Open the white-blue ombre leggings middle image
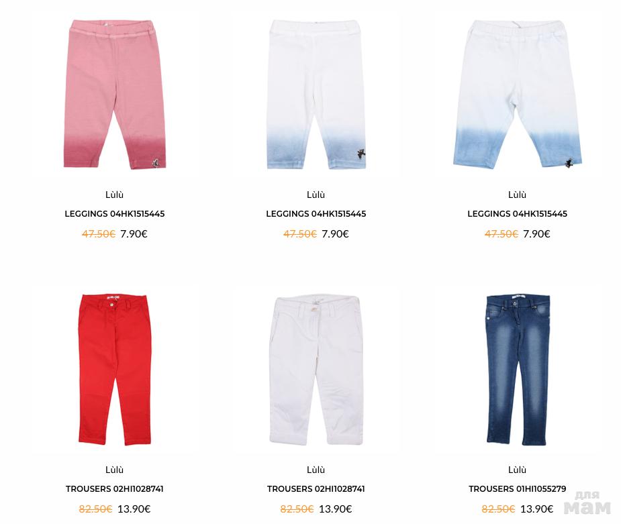 (x=316, y=94)
